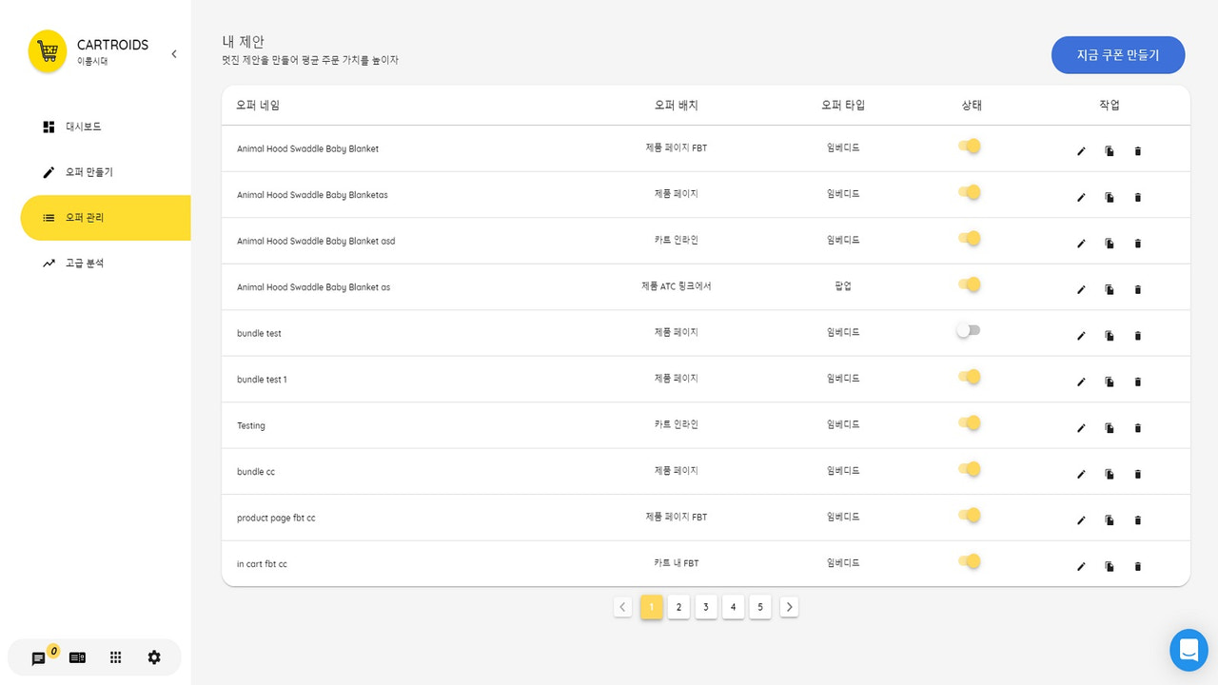Duplicate the Animal Hood Swaddle Baby Blanket offer
This screenshot has width=1218, height=685.
1110,151
